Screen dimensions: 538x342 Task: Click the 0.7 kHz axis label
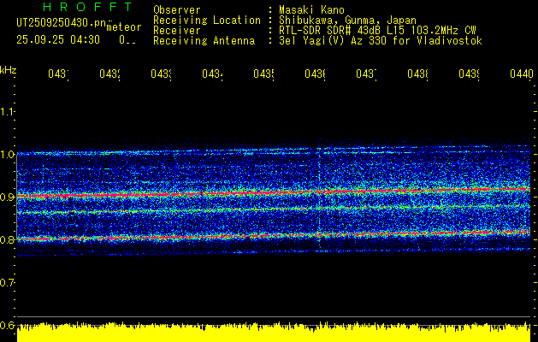click(6, 282)
